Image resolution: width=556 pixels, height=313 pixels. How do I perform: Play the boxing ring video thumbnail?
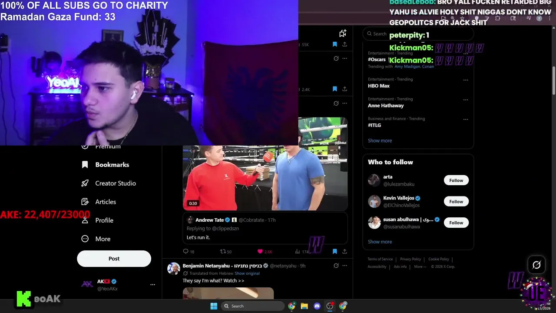pyautogui.click(x=265, y=164)
